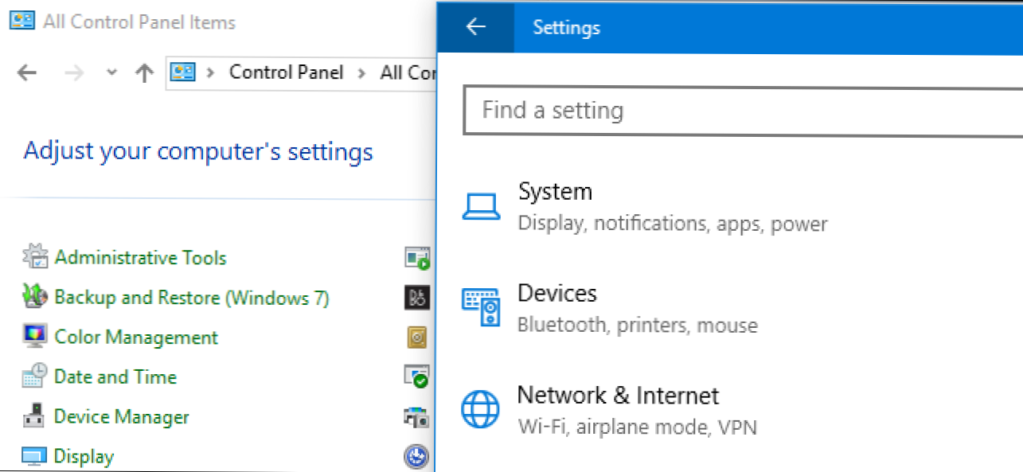Select the Control Panel breadcrumb segment
The image size is (1023, 472).
click(286, 72)
